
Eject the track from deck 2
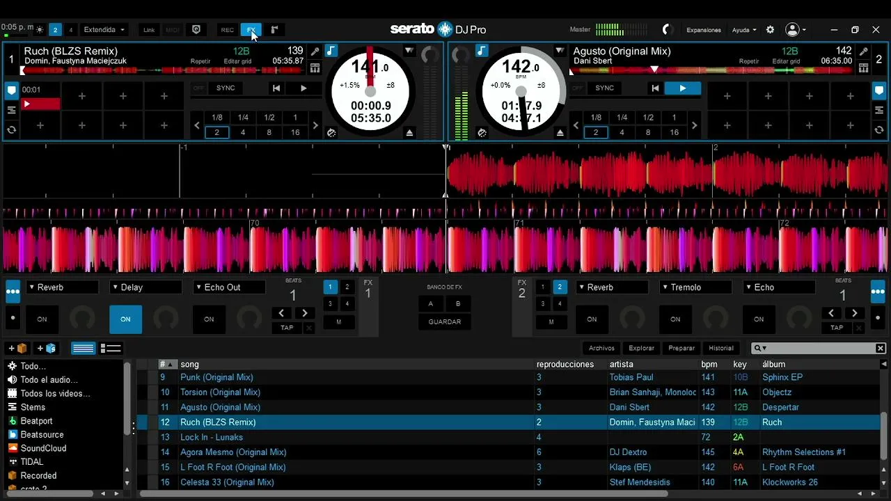pyautogui.click(x=560, y=133)
